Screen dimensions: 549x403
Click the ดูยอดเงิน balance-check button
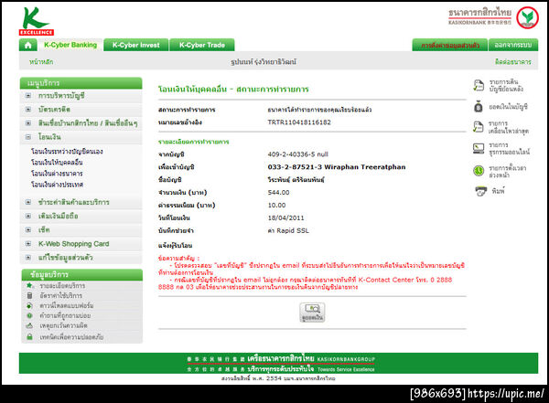click(x=312, y=312)
